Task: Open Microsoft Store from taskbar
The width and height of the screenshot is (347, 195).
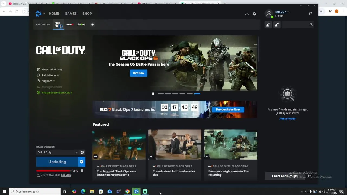Action: [x=101, y=191]
